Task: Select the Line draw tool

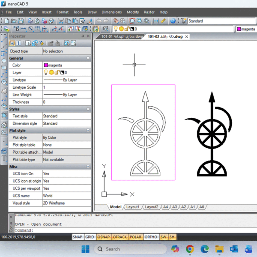Action: click(4, 38)
